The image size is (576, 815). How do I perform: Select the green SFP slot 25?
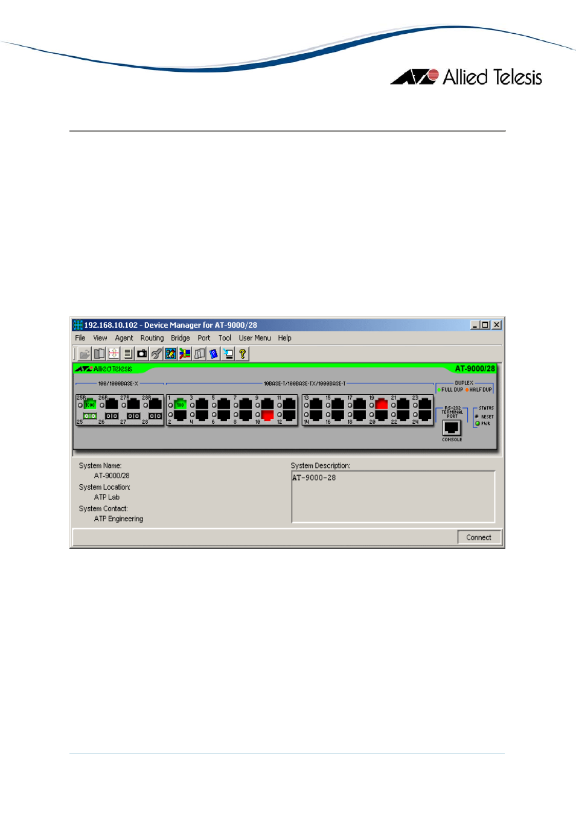pos(90,416)
